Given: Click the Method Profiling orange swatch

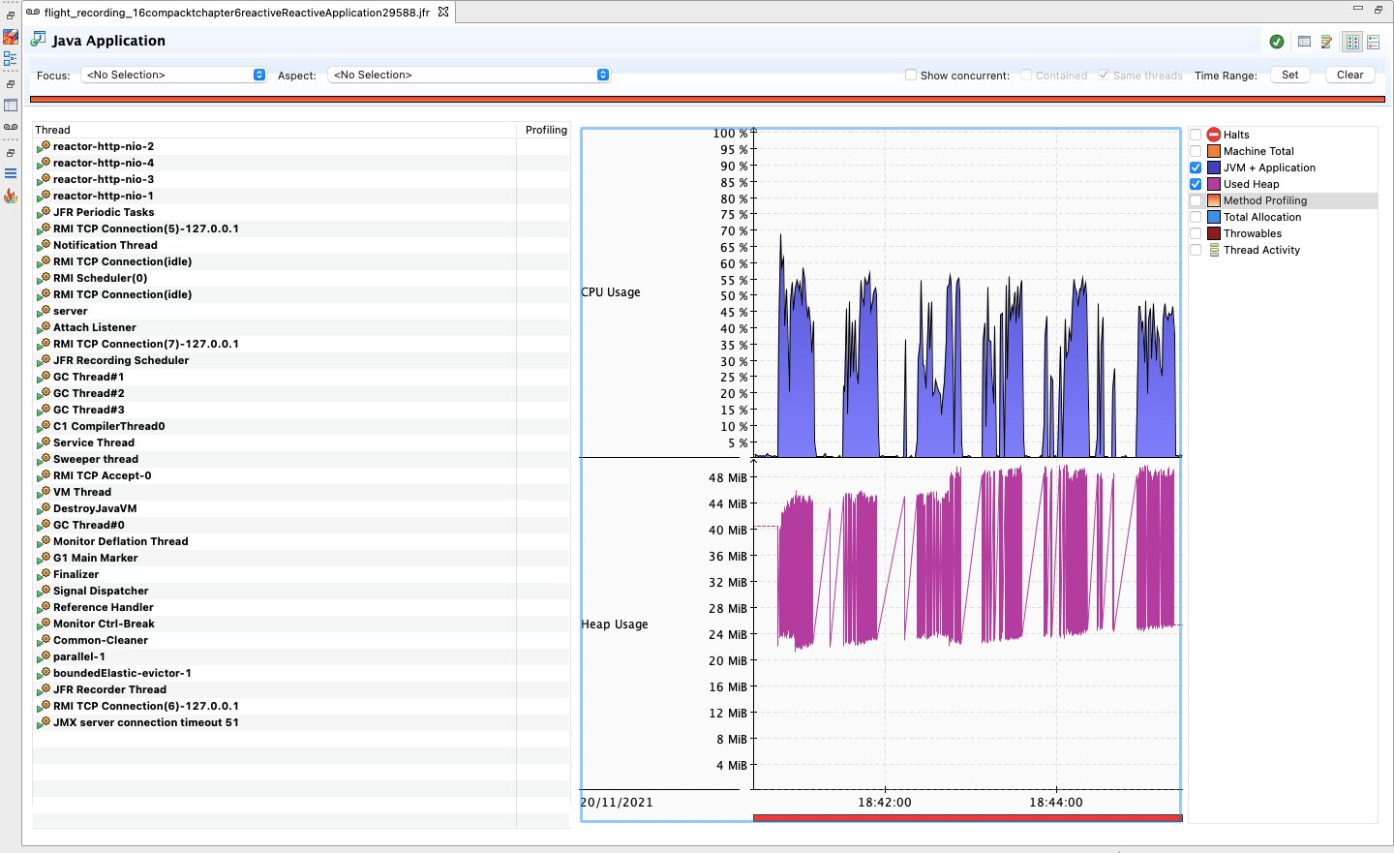Looking at the screenshot, I should click(1214, 200).
